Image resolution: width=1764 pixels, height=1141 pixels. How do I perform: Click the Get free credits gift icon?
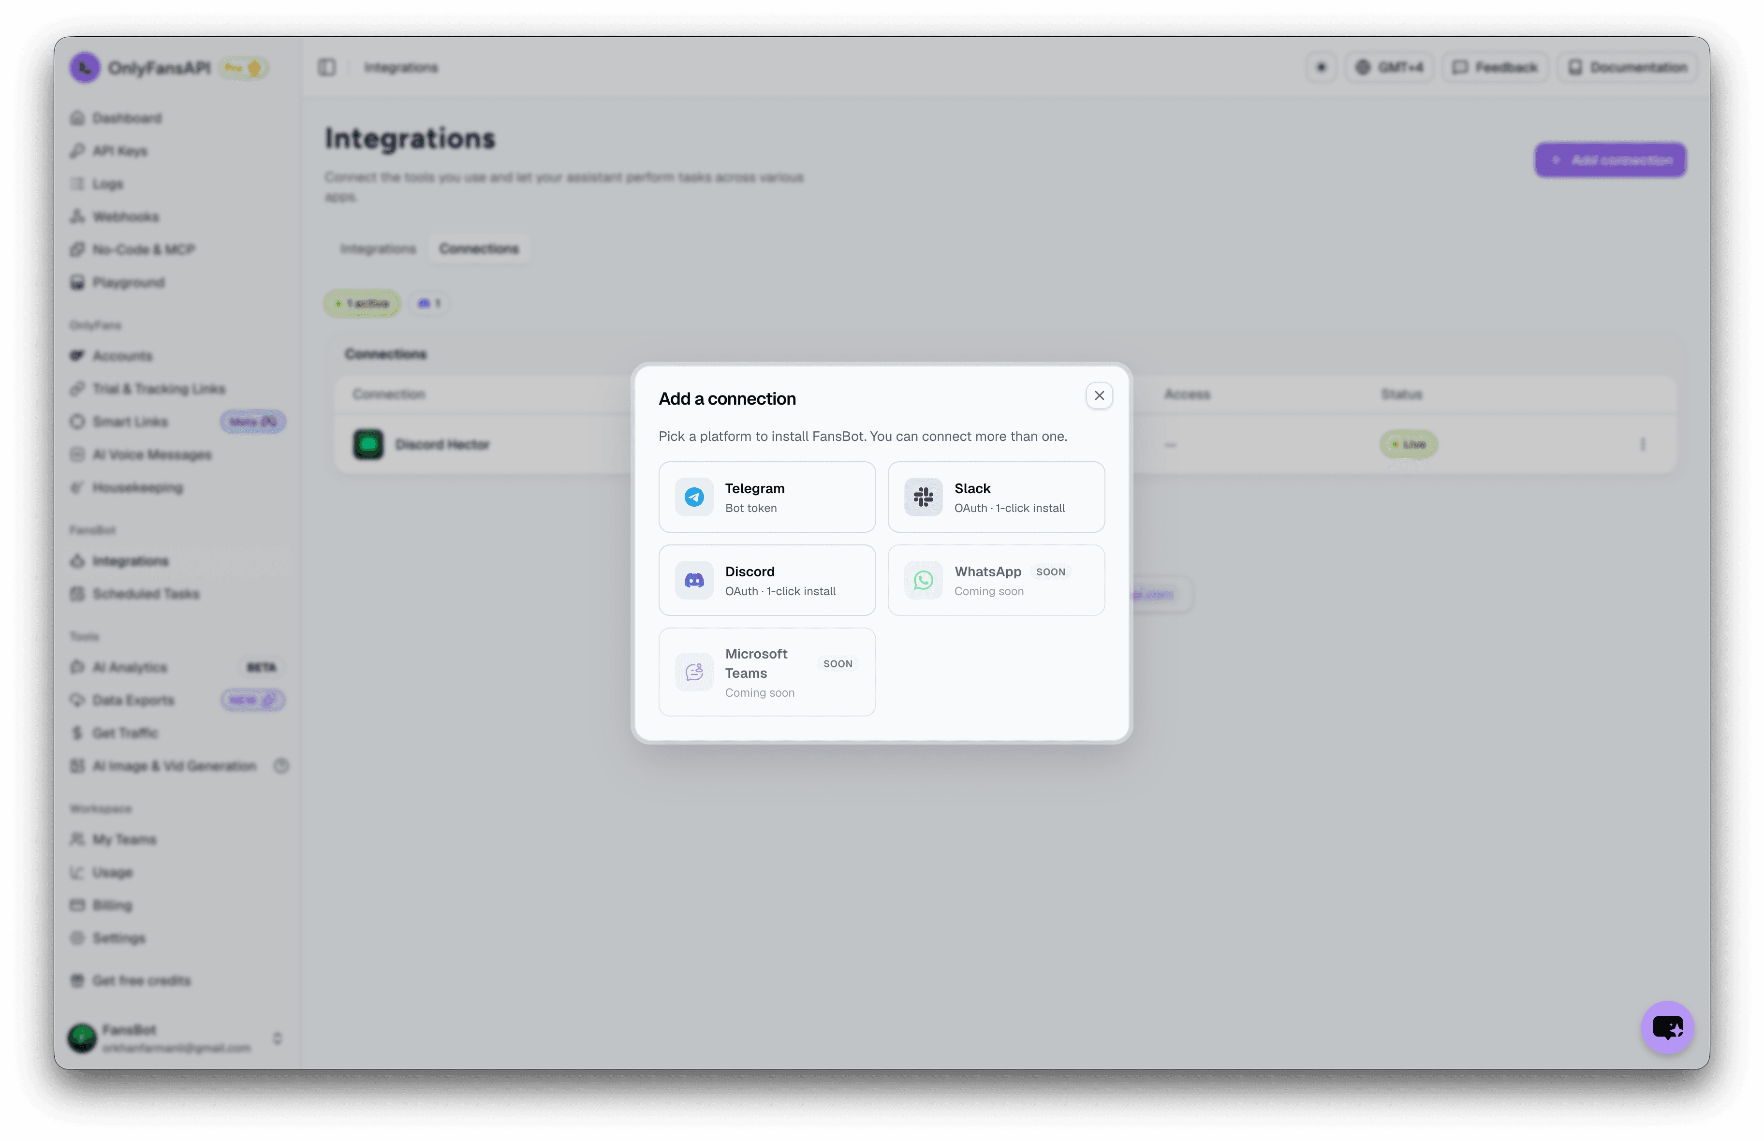pos(77,981)
